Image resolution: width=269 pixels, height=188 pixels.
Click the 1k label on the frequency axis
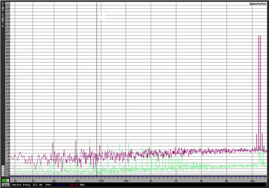pyautogui.click(x=151, y=181)
